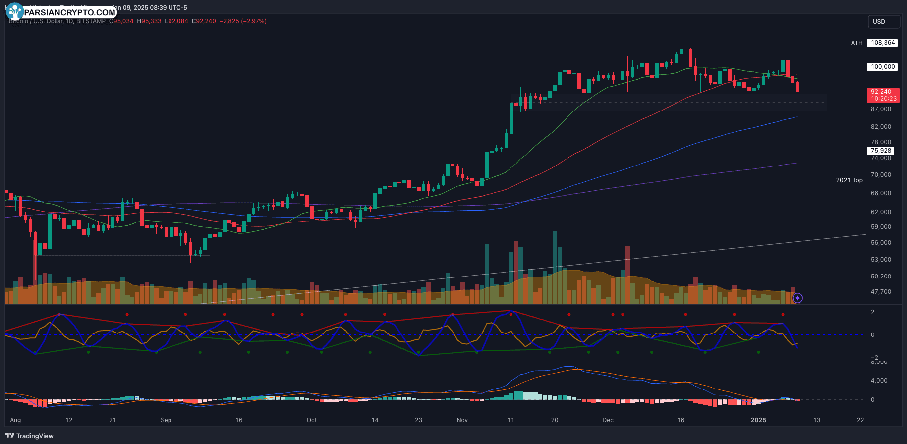
Task: Click the 56,000 price axis value
Action: pyautogui.click(x=881, y=243)
